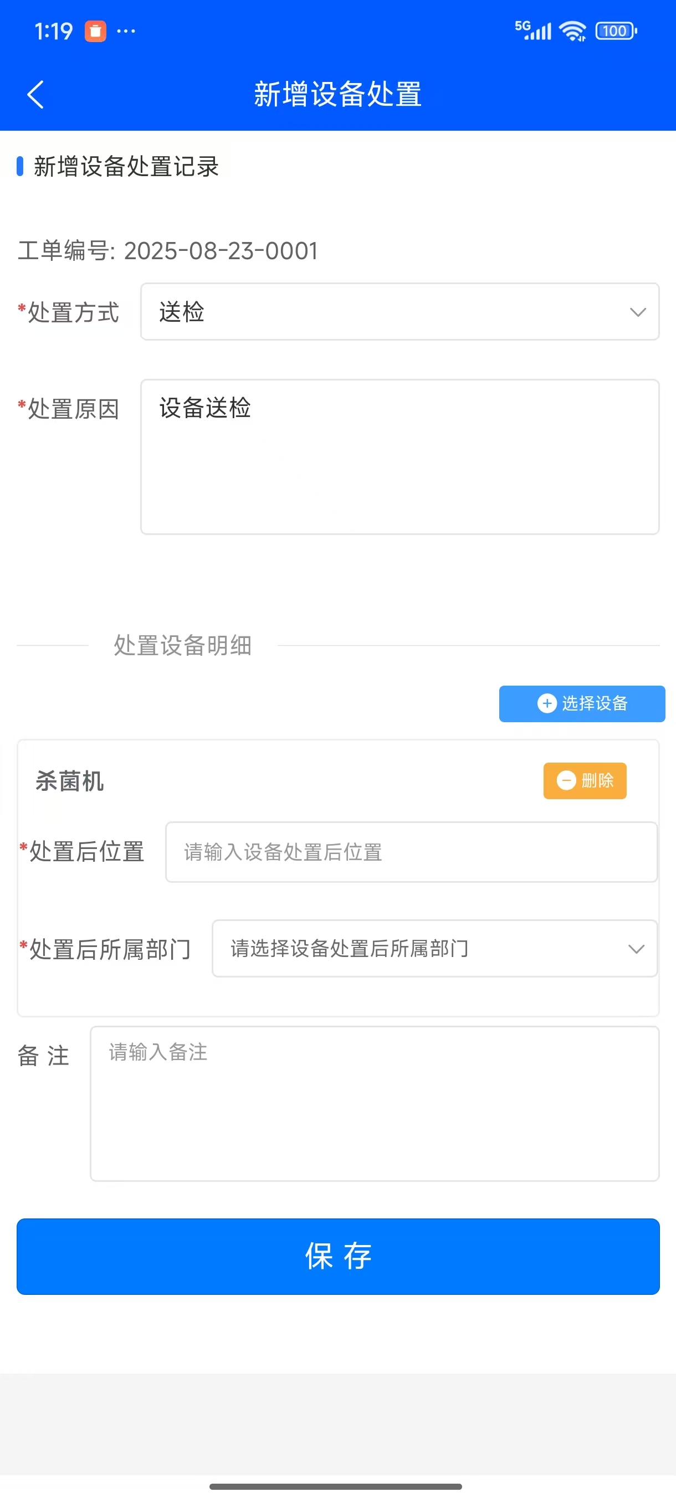Tap the red notification icon in status bar
The image size is (676, 1502).
pos(96,31)
